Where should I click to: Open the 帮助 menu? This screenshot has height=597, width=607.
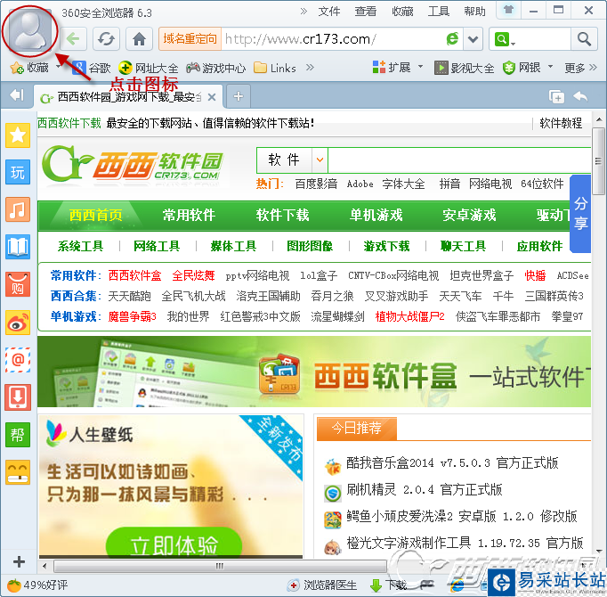click(474, 12)
